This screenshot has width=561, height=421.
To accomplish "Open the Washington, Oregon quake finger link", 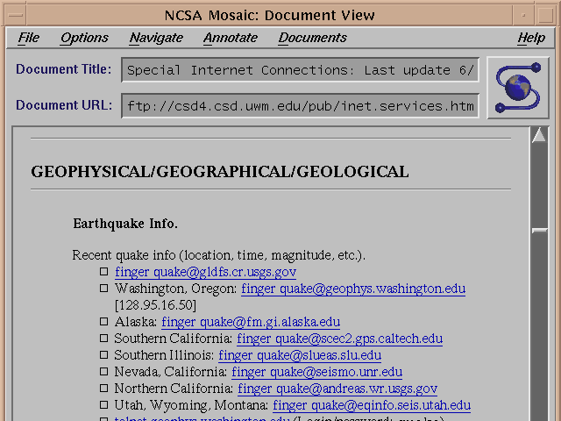I will tap(353, 289).
